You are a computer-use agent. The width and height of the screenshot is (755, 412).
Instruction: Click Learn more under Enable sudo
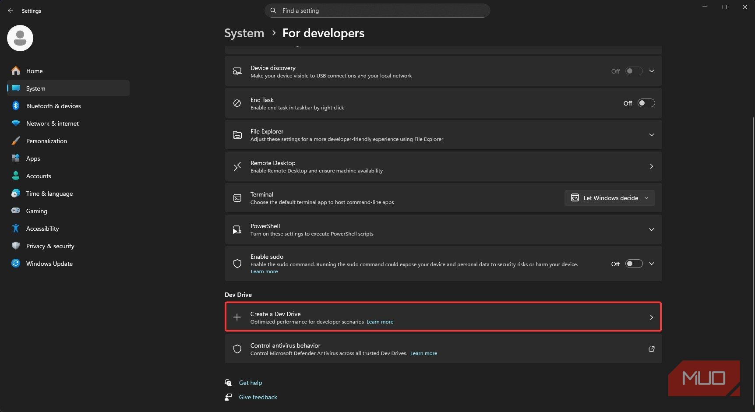264,271
